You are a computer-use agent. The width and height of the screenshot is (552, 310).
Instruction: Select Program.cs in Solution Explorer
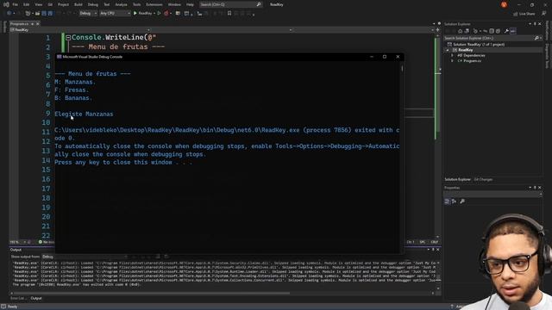(472, 61)
